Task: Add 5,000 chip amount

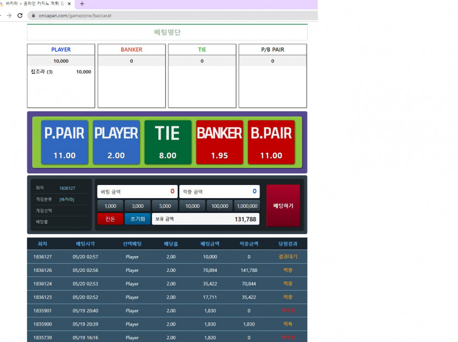Action: pyautogui.click(x=165, y=206)
